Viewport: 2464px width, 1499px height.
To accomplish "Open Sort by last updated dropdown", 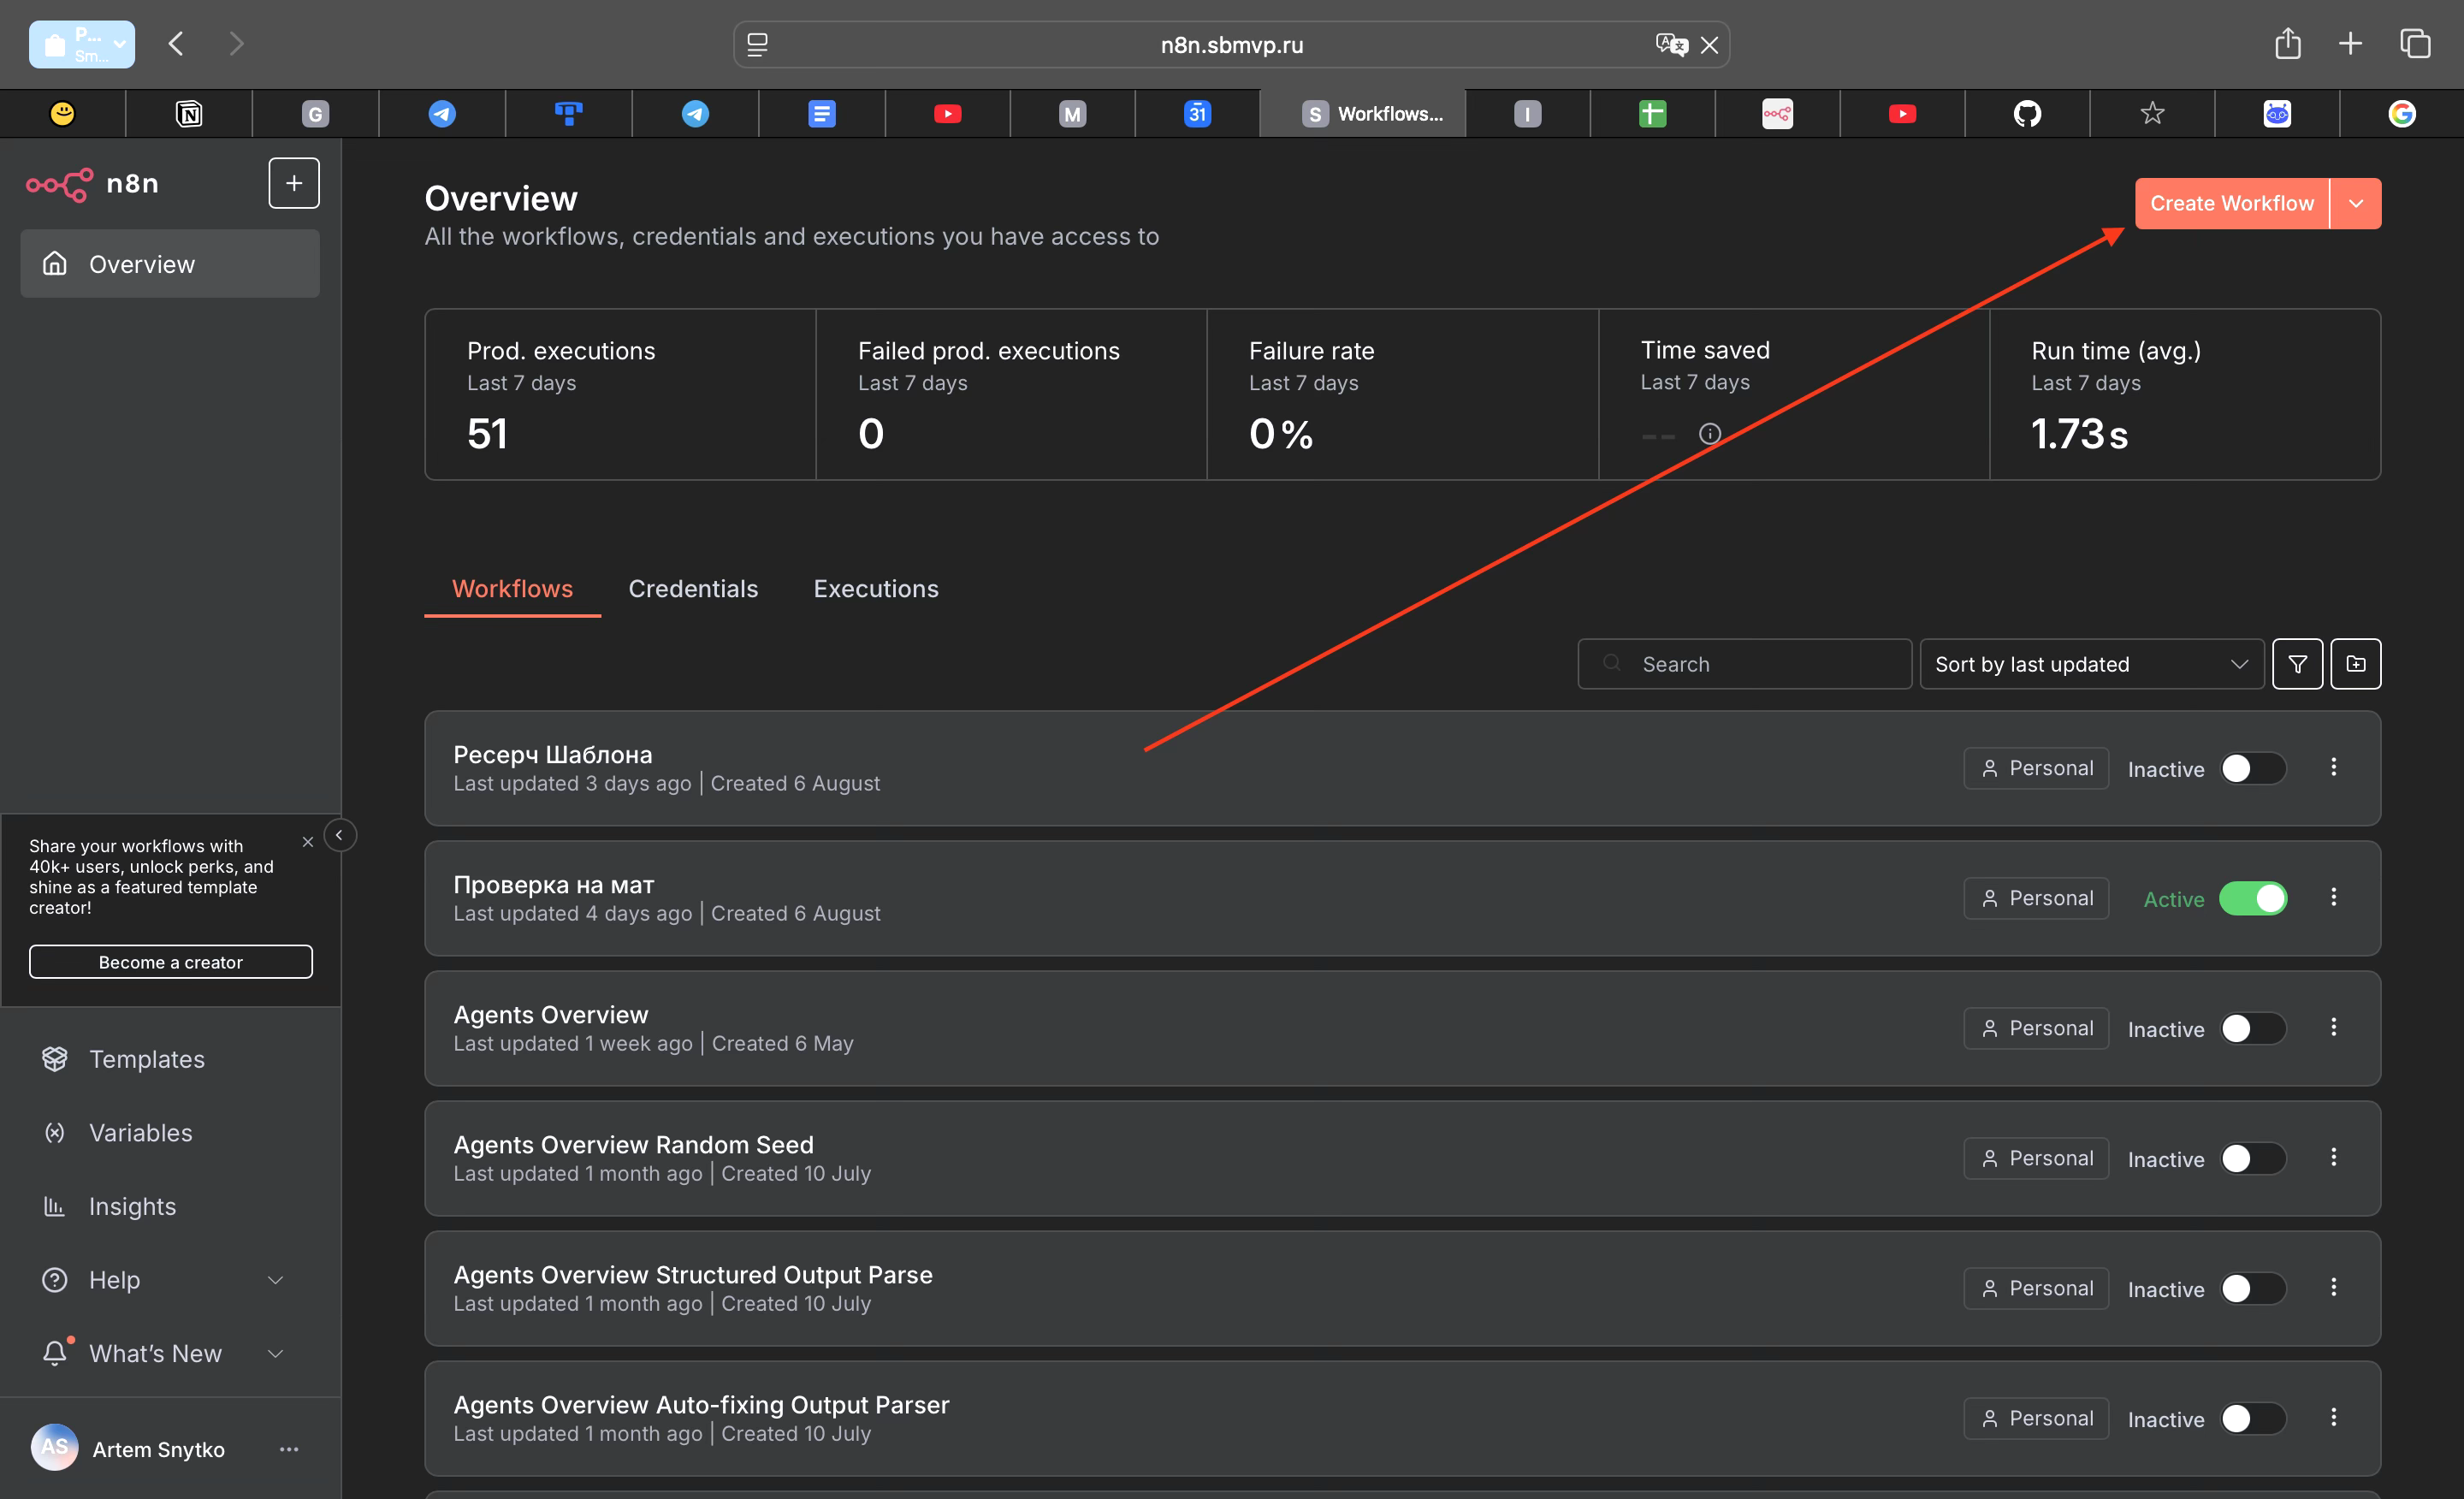I will click(x=2090, y=664).
